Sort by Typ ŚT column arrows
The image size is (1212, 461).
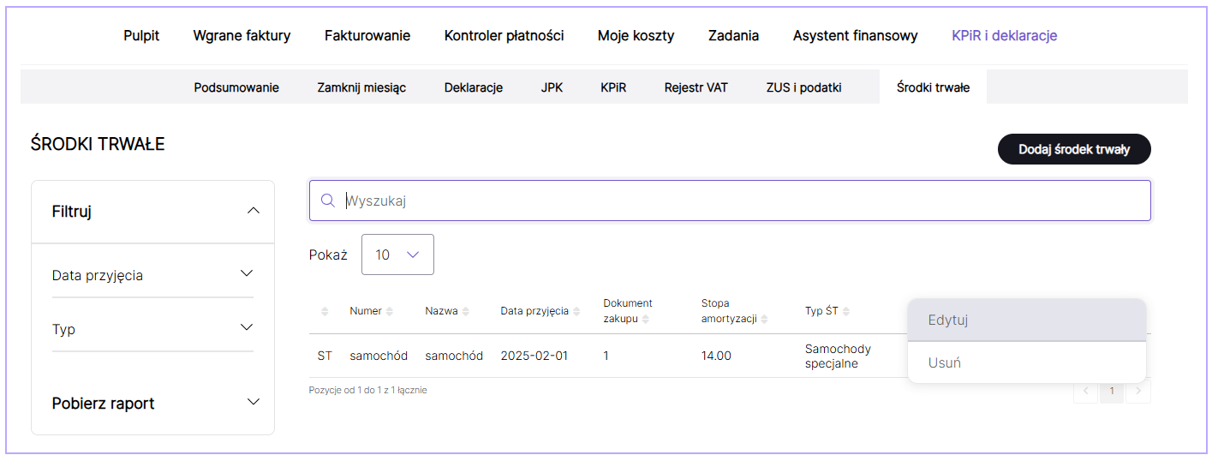tap(845, 311)
